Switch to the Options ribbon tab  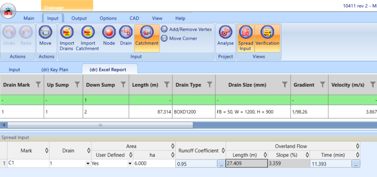coord(108,18)
